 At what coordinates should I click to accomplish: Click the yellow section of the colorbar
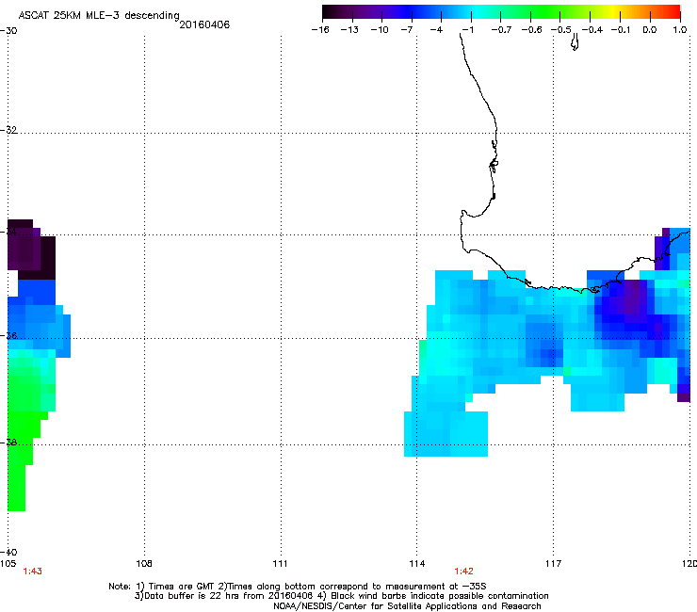(x=611, y=12)
